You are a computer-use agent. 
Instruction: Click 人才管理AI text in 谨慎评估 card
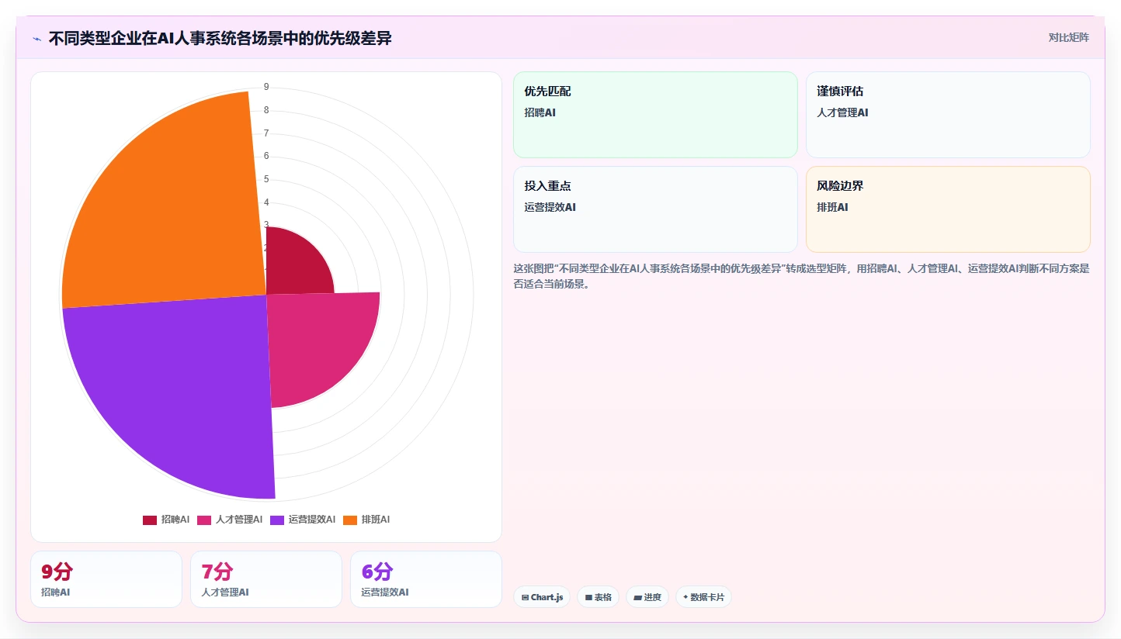(x=842, y=112)
